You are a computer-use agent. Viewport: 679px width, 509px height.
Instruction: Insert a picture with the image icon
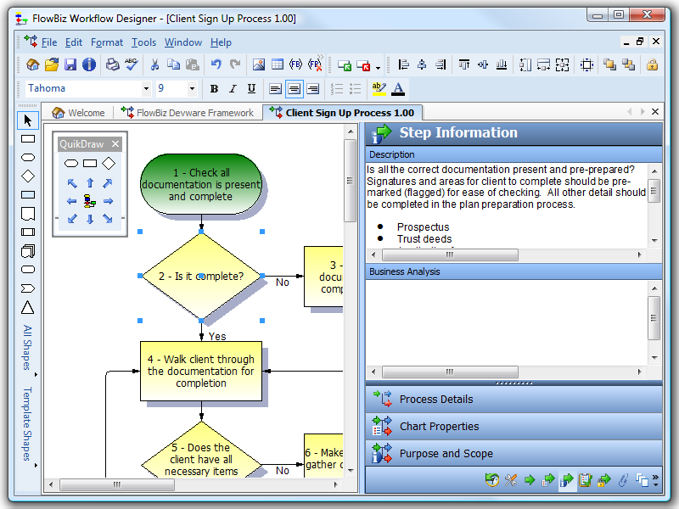pos(259,65)
